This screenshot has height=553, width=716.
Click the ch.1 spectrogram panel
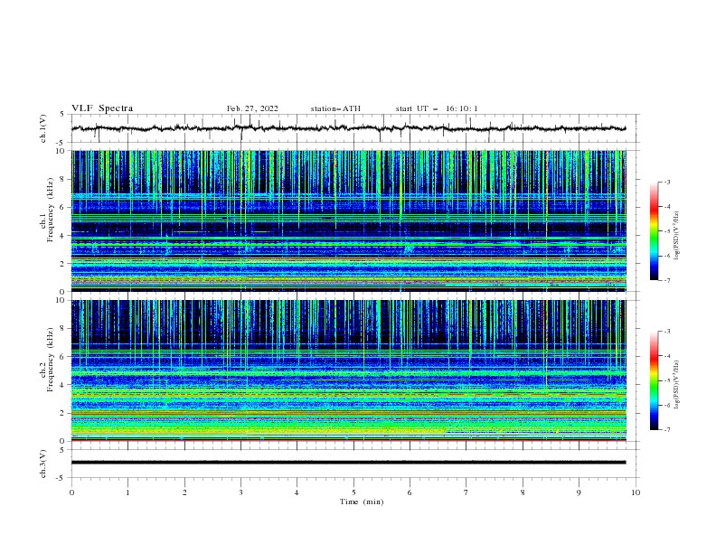click(x=348, y=220)
